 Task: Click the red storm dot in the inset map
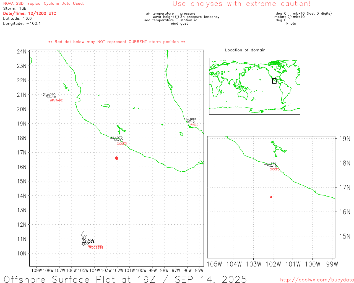[271, 197]
